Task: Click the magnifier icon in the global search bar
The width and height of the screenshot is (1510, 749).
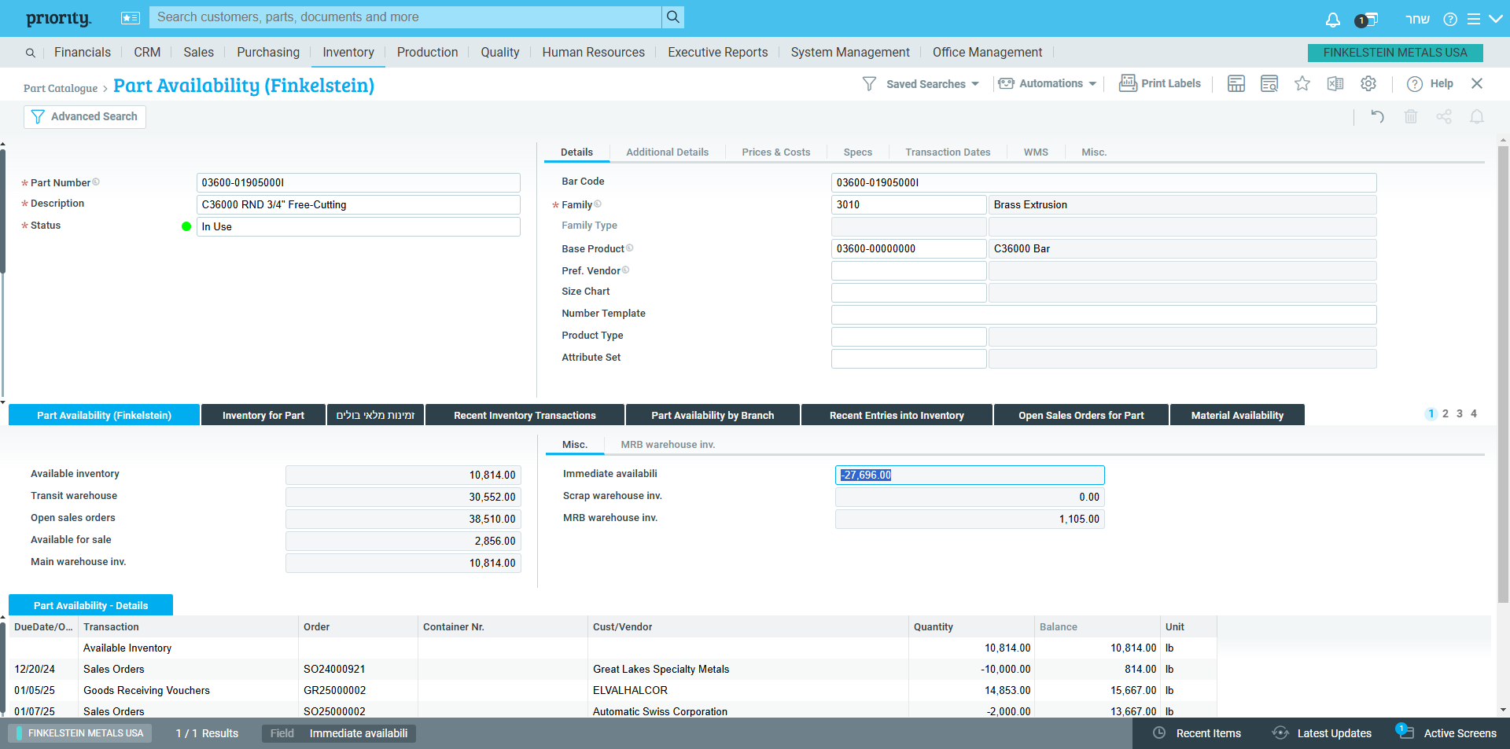Action: point(672,17)
